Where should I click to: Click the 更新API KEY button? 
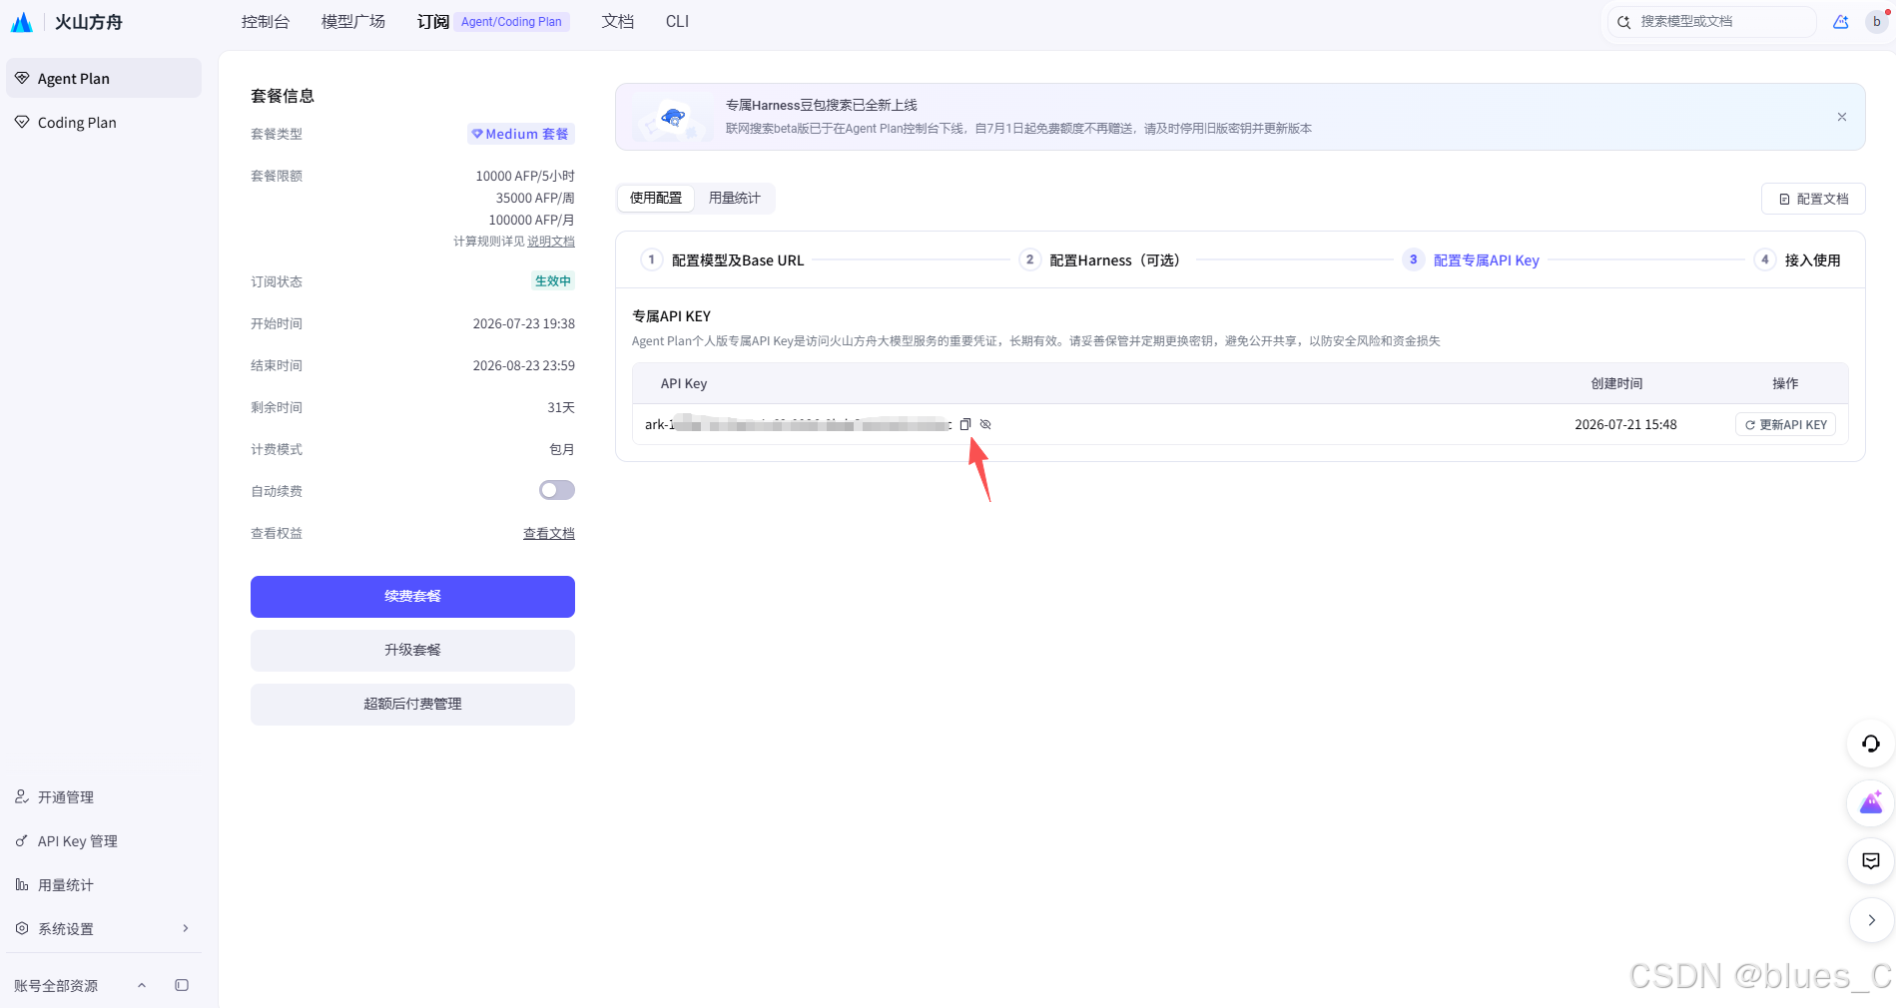click(x=1785, y=425)
